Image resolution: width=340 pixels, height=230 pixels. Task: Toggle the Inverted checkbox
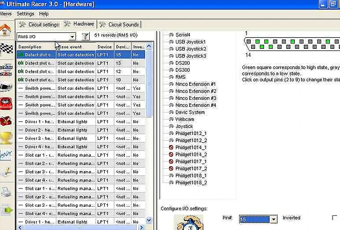point(334,218)
